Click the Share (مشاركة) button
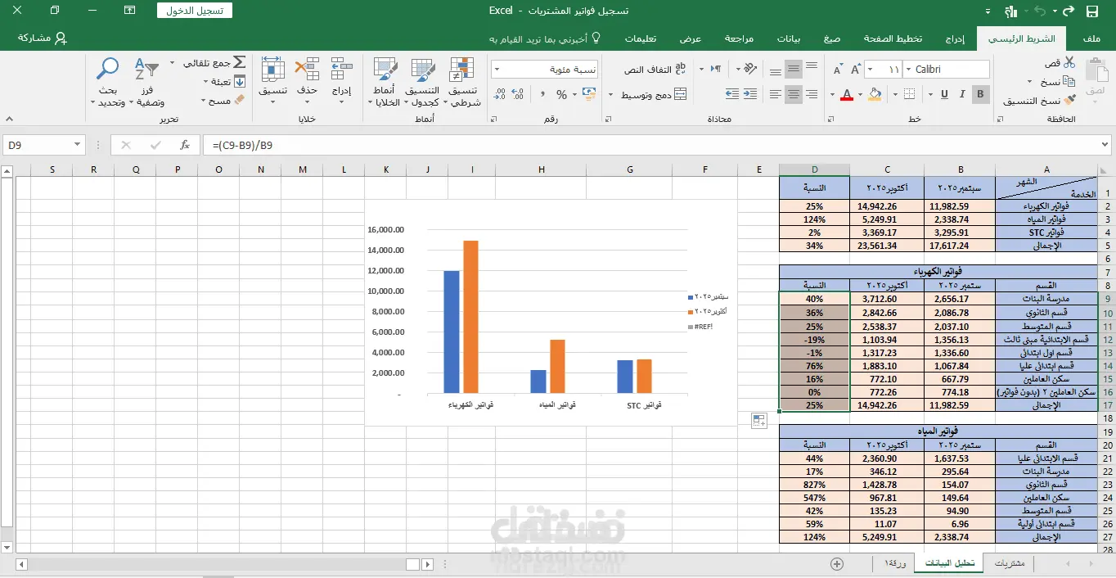This screenshot has height=578, width=1116. 43,38
